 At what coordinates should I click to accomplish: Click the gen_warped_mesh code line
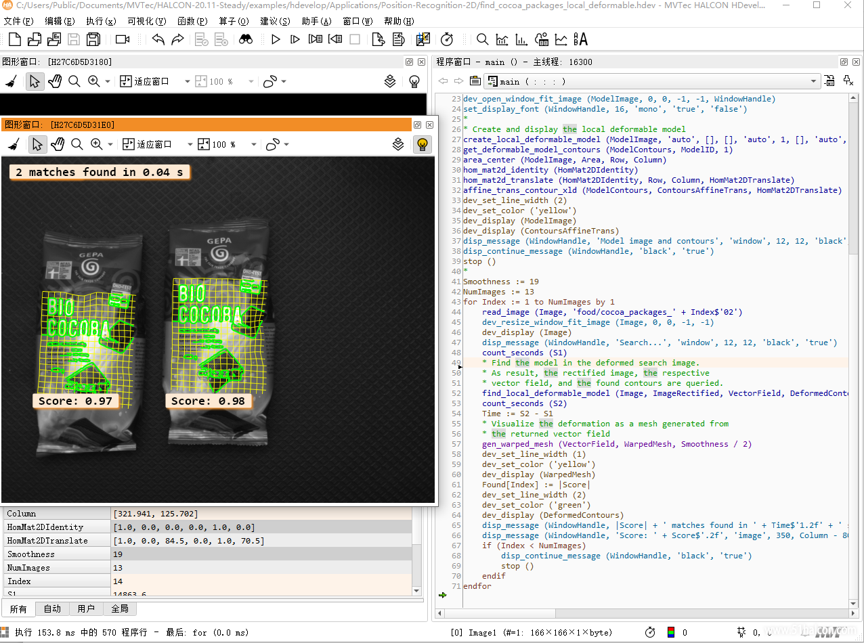pos(617,444)
